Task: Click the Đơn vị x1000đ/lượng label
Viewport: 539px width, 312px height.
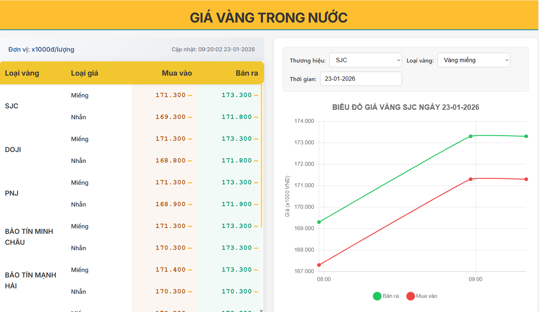Action: (41, 49)
